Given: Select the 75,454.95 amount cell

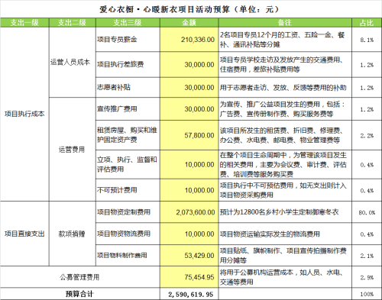Looking at the screenshot, I should tap(189, 277).
